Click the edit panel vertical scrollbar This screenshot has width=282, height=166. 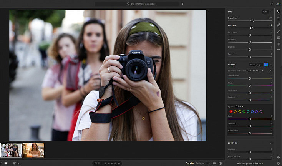(x=275, y=64)
